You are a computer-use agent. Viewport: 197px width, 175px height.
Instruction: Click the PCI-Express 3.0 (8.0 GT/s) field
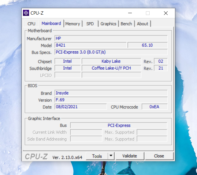tap(111, 52)
